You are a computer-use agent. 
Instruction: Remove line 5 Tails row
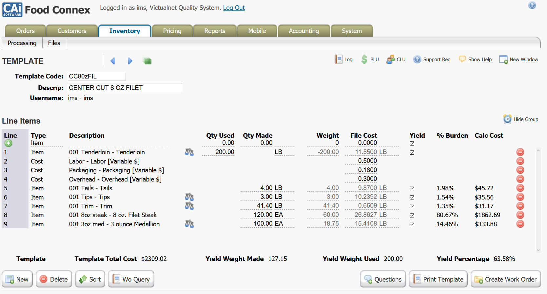click(x=520, y=188)
